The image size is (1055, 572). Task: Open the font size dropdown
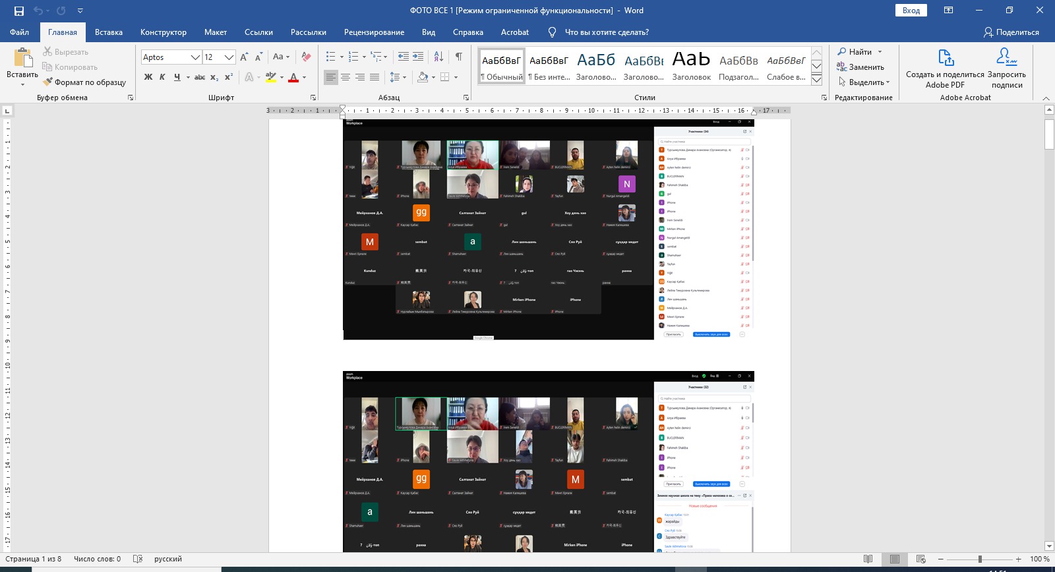click(x=229, y=57)
